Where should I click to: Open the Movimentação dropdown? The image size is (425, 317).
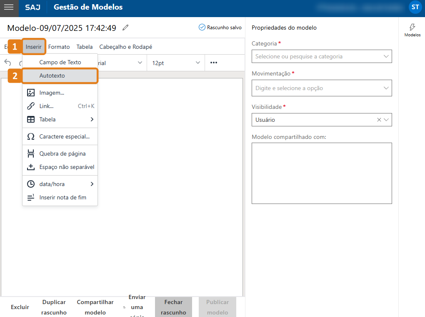point(321,88)
